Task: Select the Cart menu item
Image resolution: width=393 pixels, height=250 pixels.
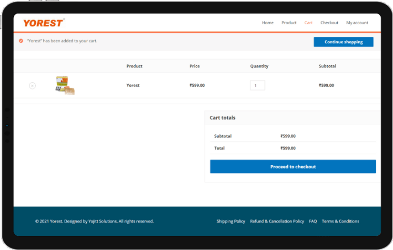Action: pos(308,23)
